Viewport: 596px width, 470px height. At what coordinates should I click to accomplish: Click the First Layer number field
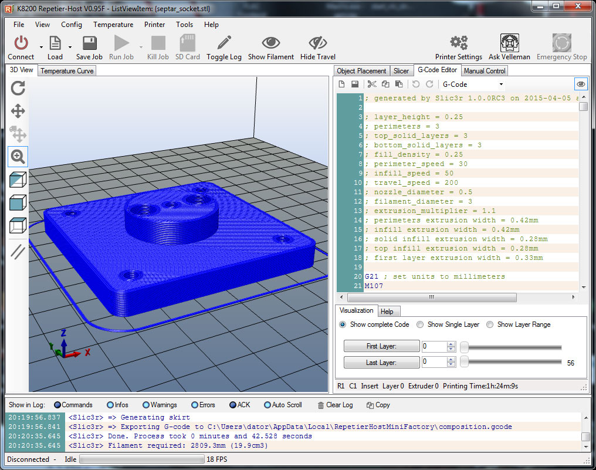coord(434,346)
